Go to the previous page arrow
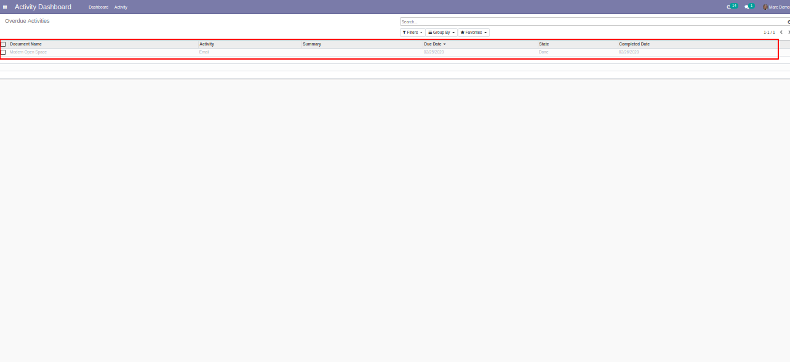 781,32
